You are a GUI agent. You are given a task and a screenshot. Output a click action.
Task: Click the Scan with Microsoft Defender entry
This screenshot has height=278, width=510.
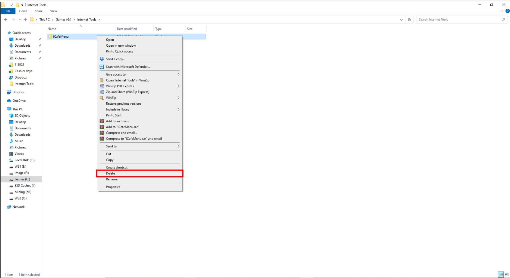pos(128,67)
